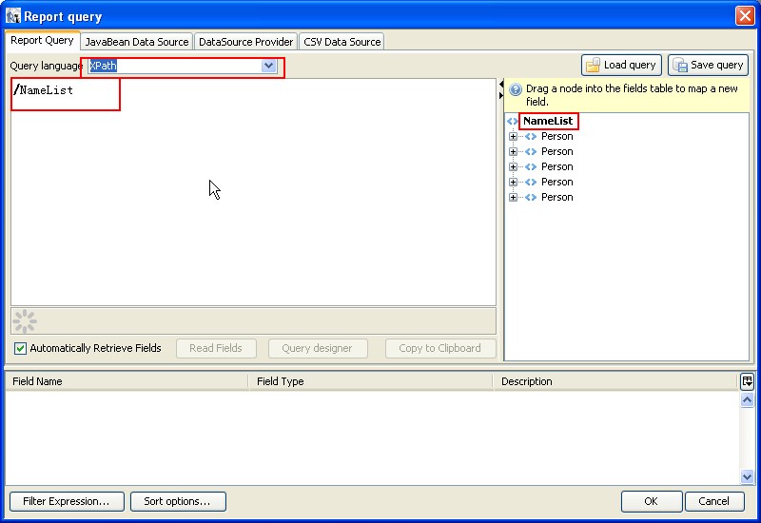Close the Report query window
Viewport: 761px width, 523px height.
pyautogui.click(x=745, y=15)
